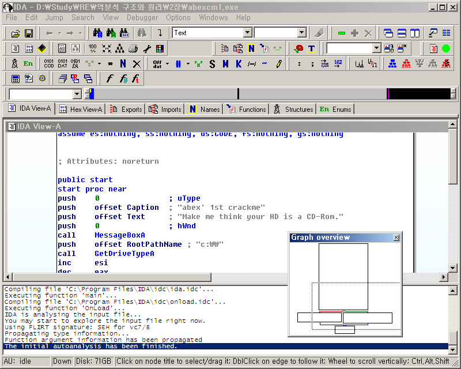
Task: Click the green minus collapse icon
Action: tap(341, 33)
